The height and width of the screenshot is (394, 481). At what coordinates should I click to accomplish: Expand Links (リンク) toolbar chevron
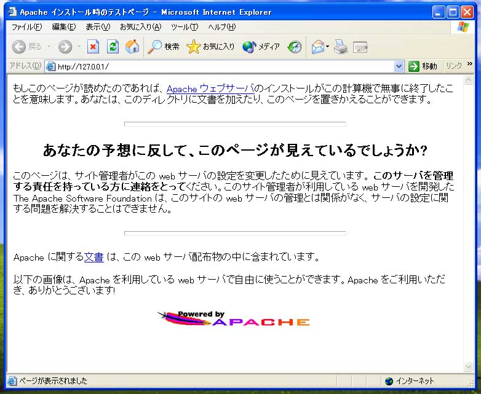point(470,64)
